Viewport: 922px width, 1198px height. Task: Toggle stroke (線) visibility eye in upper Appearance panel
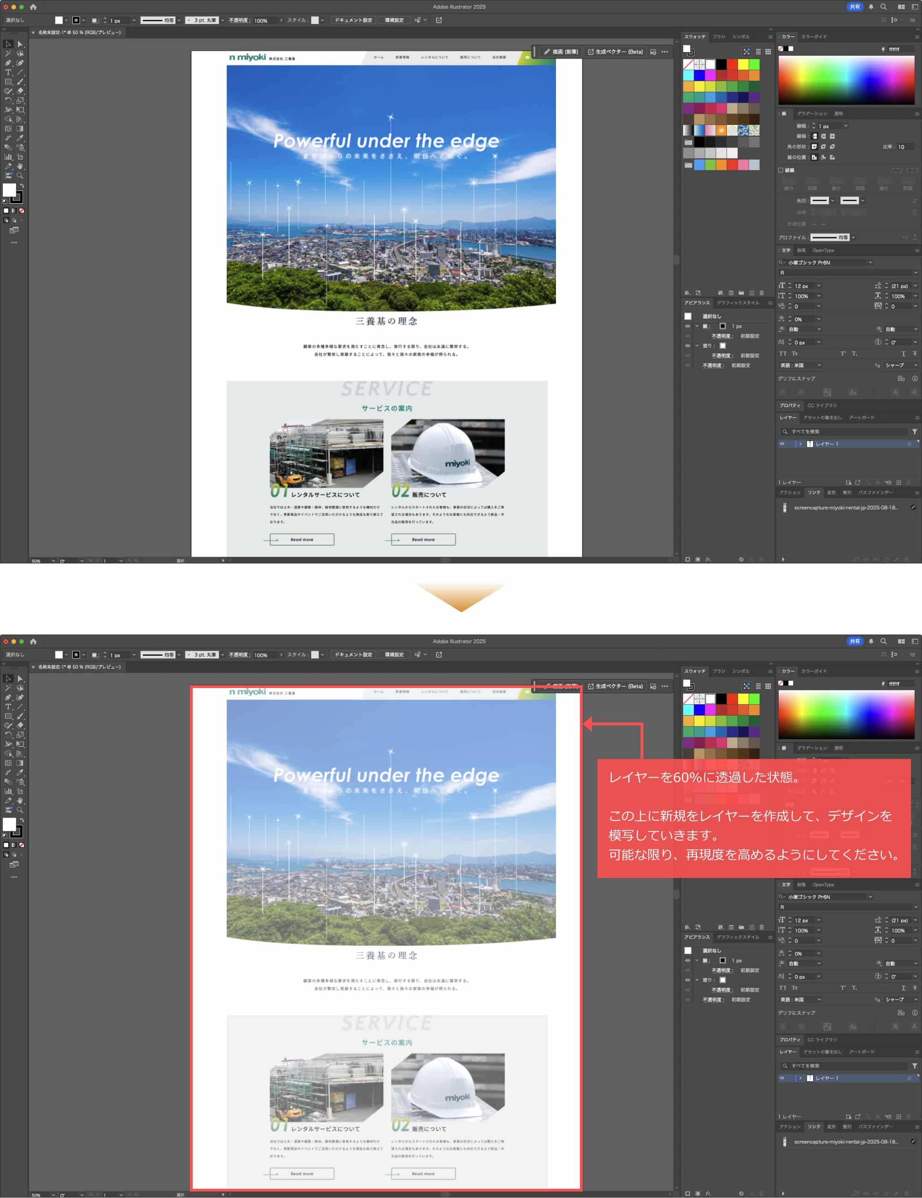687,326
